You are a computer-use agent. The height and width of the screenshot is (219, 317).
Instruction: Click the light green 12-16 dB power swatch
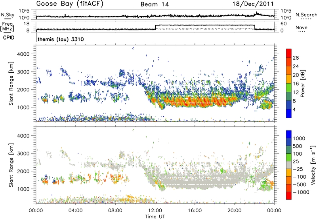tap(289, 88)
